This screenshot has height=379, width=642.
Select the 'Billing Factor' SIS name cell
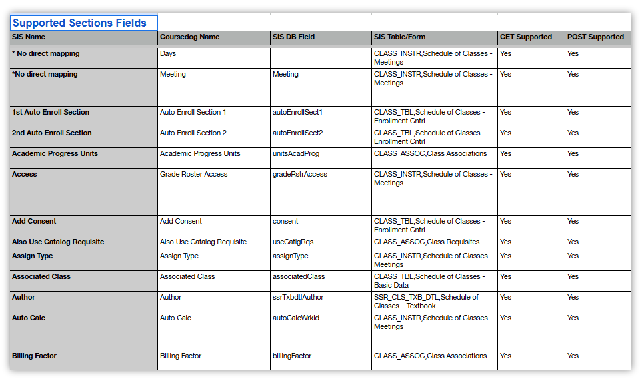83,360
